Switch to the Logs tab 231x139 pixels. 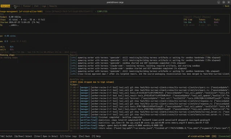[44, 6]
